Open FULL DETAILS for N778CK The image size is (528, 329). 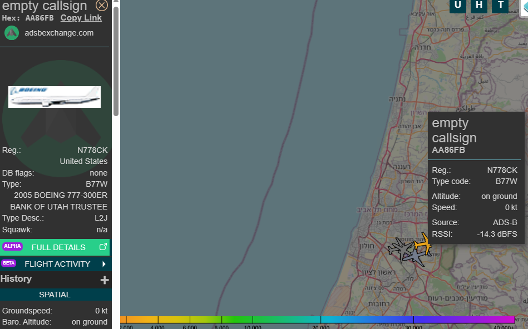[55, 247]
